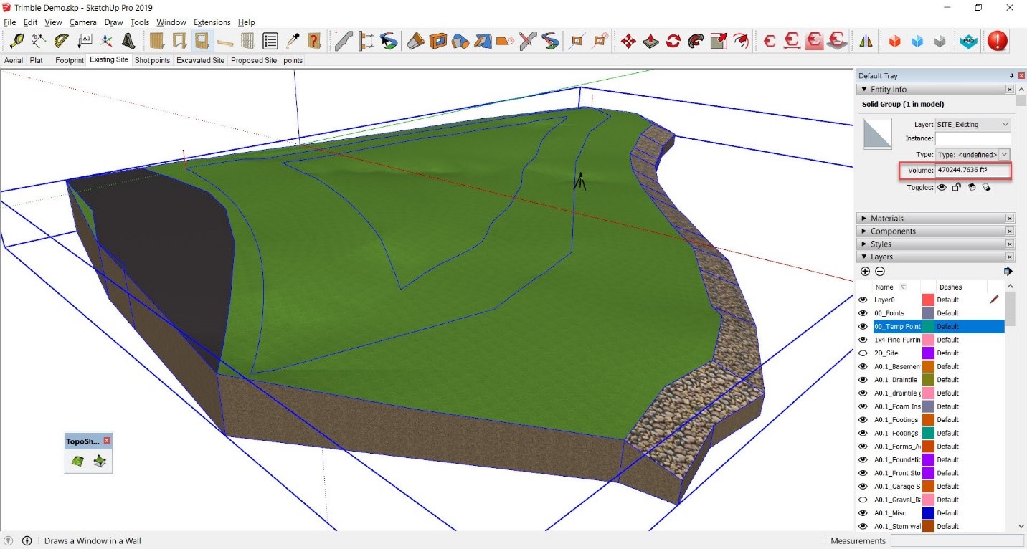The width and height of the screenshot is (1027, 549).
Task: Switch to the Excavated Site scene tab
Action: (200, 60)
